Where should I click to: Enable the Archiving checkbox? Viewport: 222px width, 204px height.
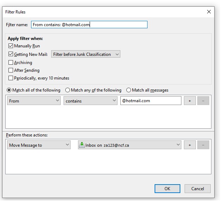tap(11, 63)
